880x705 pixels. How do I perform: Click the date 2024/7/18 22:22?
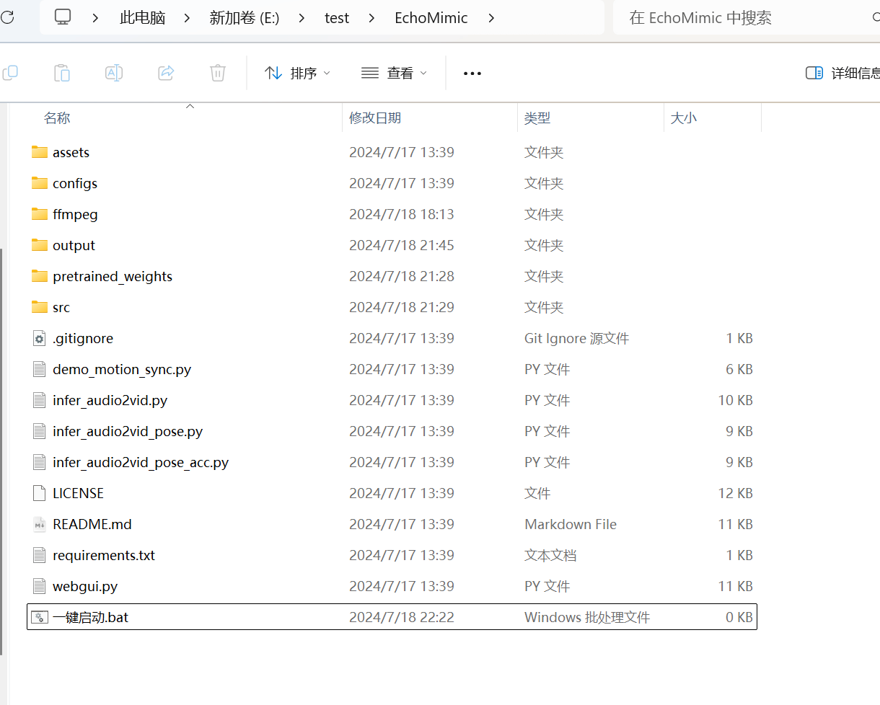click(402, 617)
